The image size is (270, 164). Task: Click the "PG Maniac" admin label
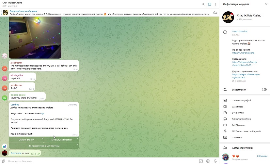coord(262,156)
